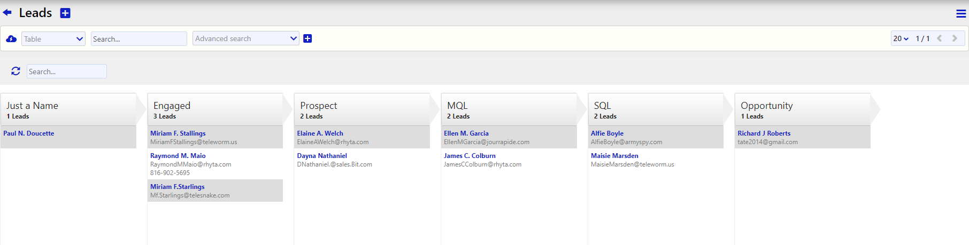Viewport: 969px width, 245px height.
Task: Click the cloud upload icon
Action: point(11,39)
